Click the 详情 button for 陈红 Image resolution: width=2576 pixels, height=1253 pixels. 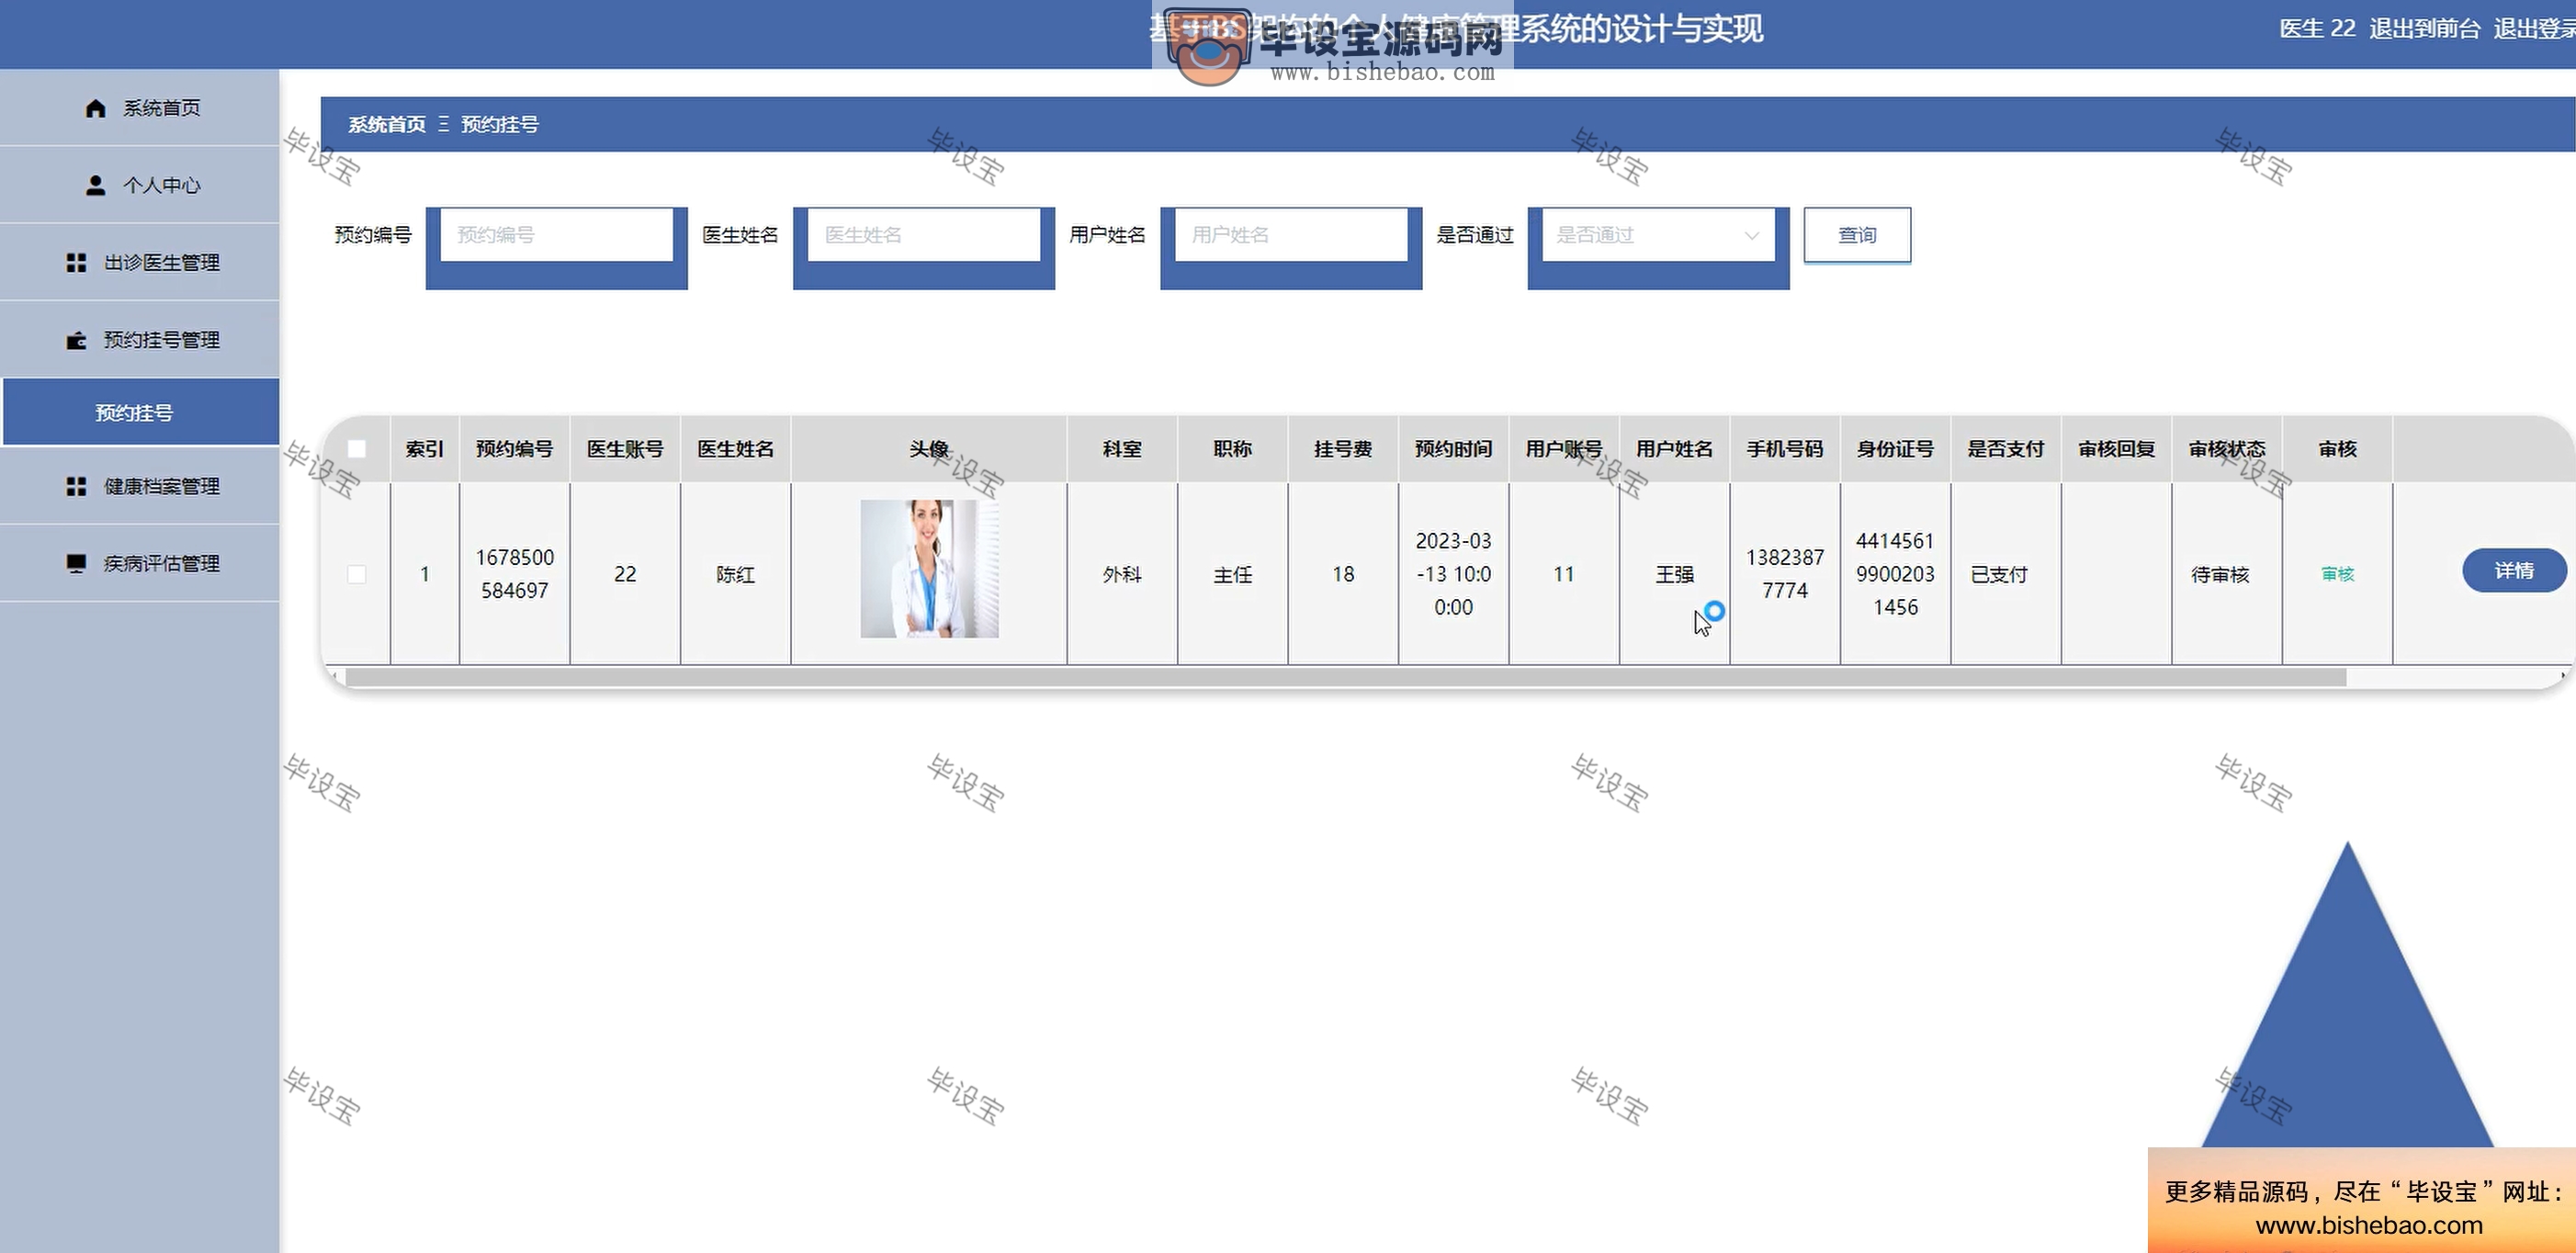coord(2514,570)
